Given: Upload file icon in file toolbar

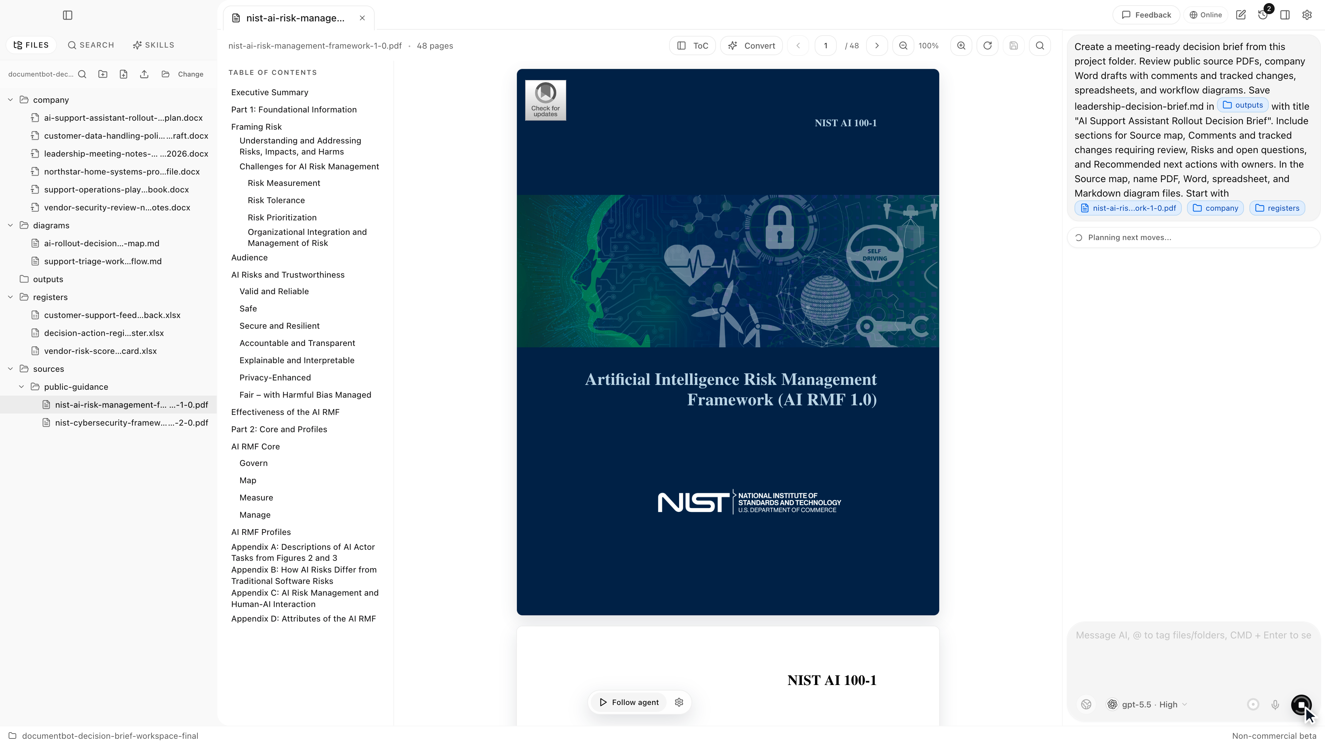Looking at the screenshot, I should pos(144,74).
